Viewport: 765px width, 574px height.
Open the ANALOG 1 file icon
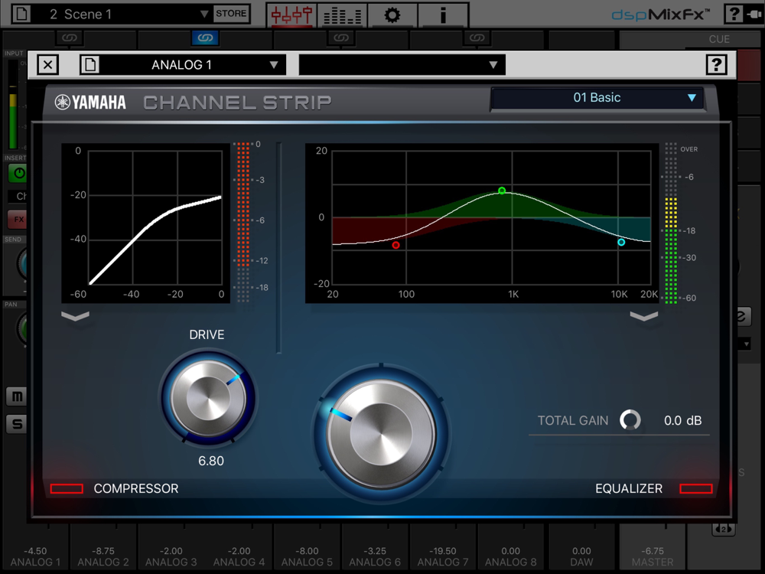point(90,64)
